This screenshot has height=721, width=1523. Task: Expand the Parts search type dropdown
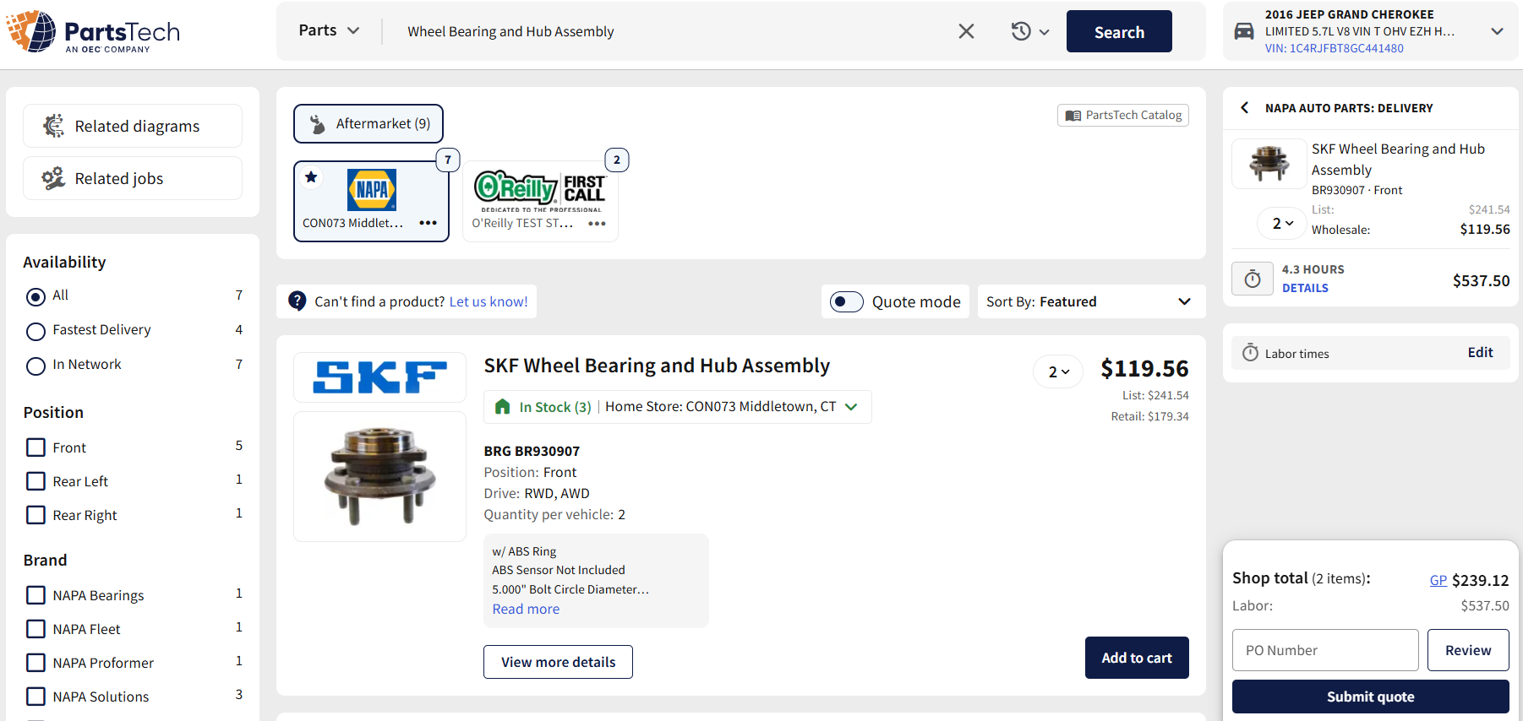(329, 30)
